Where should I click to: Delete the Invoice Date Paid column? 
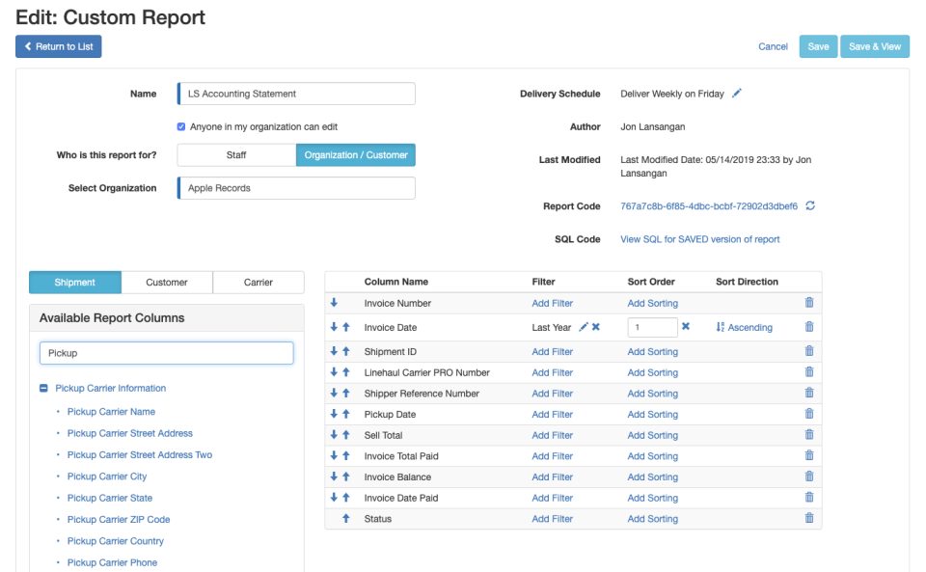coord(809,497)
